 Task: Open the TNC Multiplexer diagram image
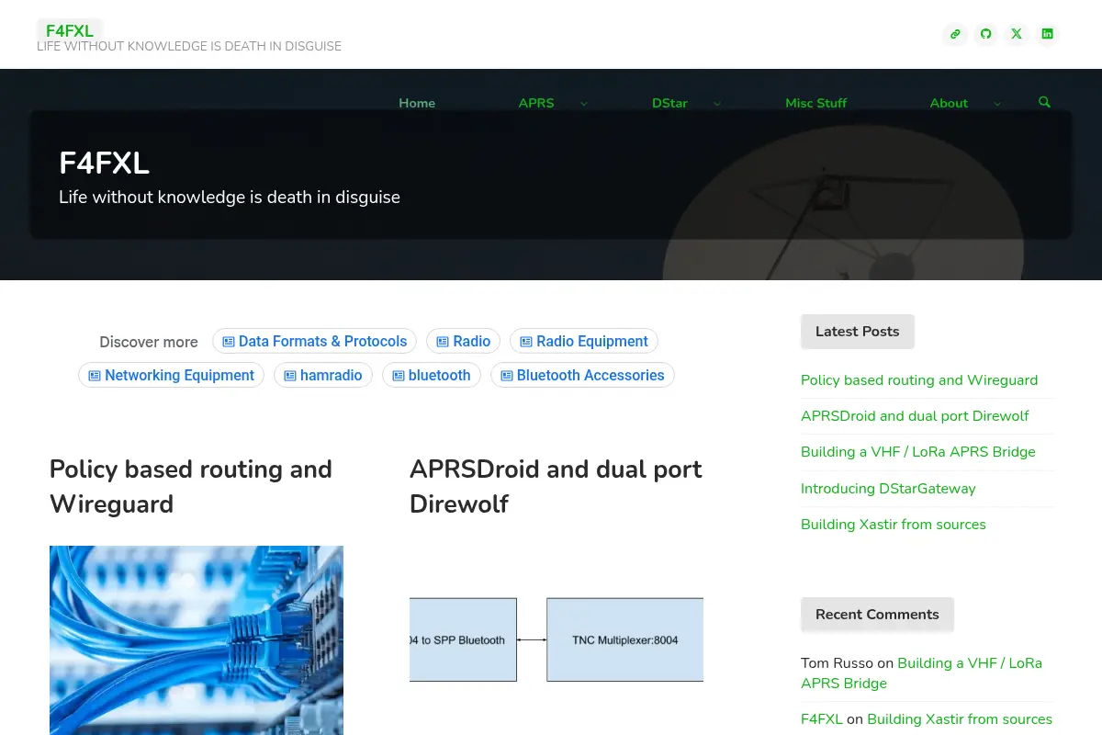point(557,639)
